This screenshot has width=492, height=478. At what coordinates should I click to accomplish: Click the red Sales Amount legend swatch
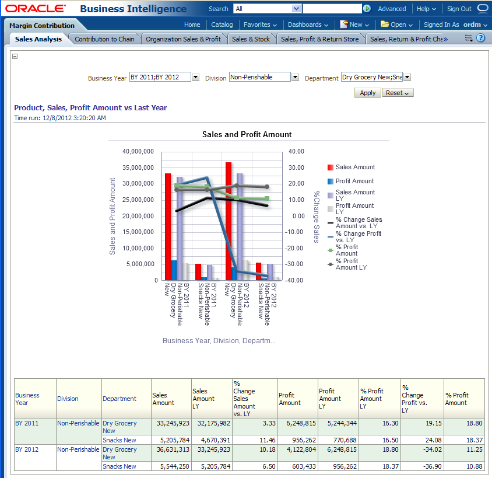(331, 168)
